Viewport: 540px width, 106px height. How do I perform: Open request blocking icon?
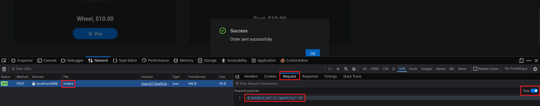coord(354,69)
